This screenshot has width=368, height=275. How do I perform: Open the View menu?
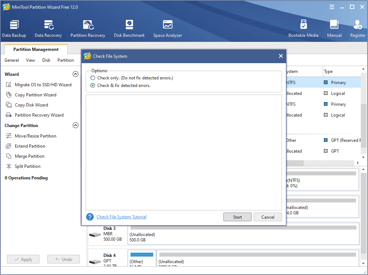click(x=30, y=60)
